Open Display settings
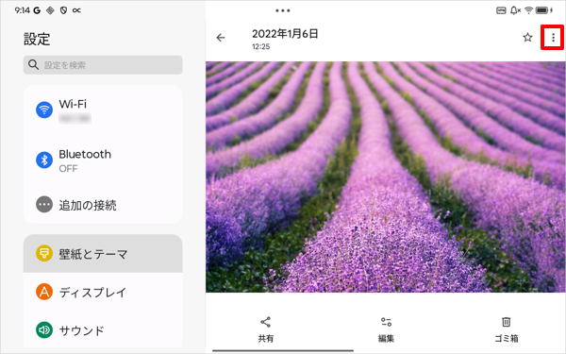 [103, 292]
